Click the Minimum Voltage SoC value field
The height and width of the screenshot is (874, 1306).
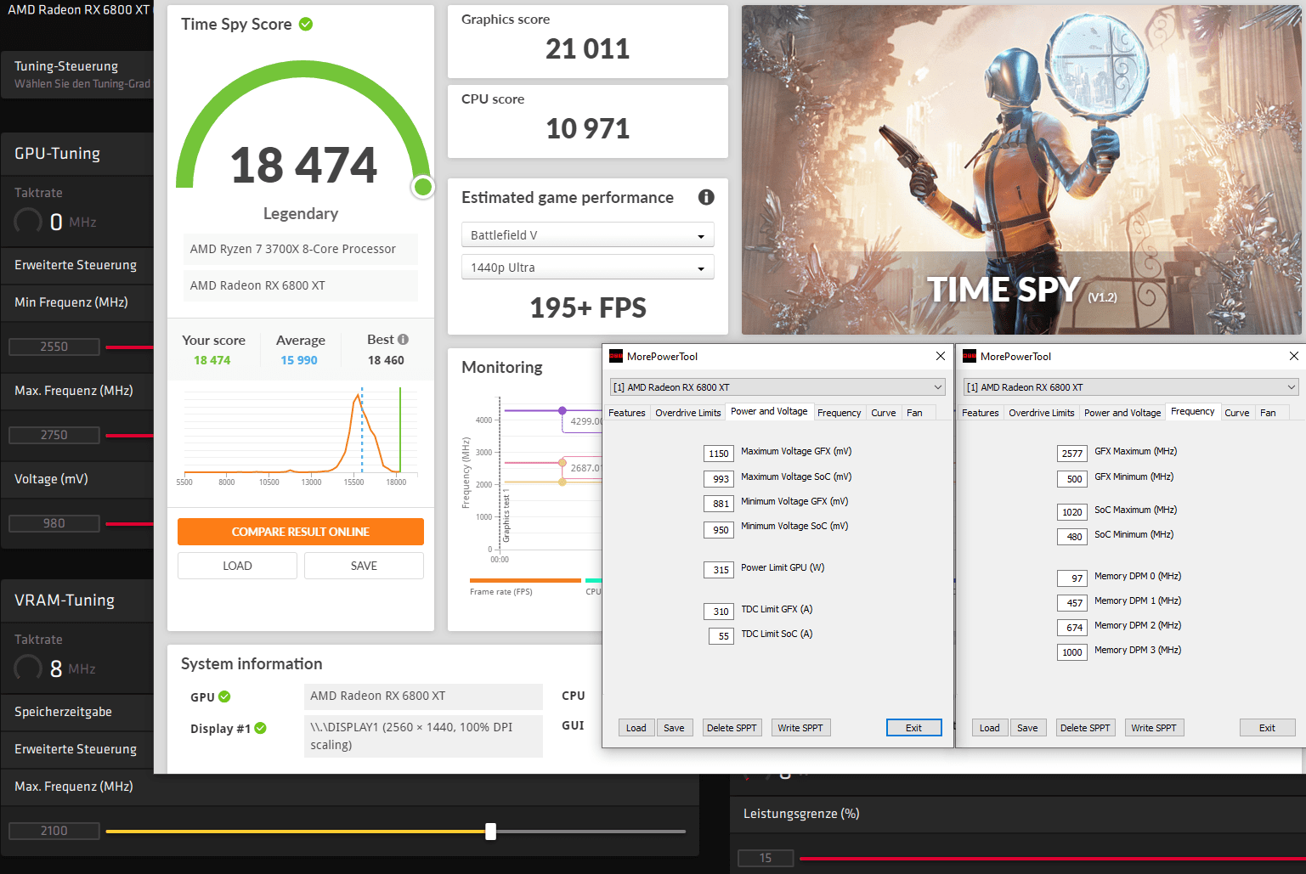point(719,530)
